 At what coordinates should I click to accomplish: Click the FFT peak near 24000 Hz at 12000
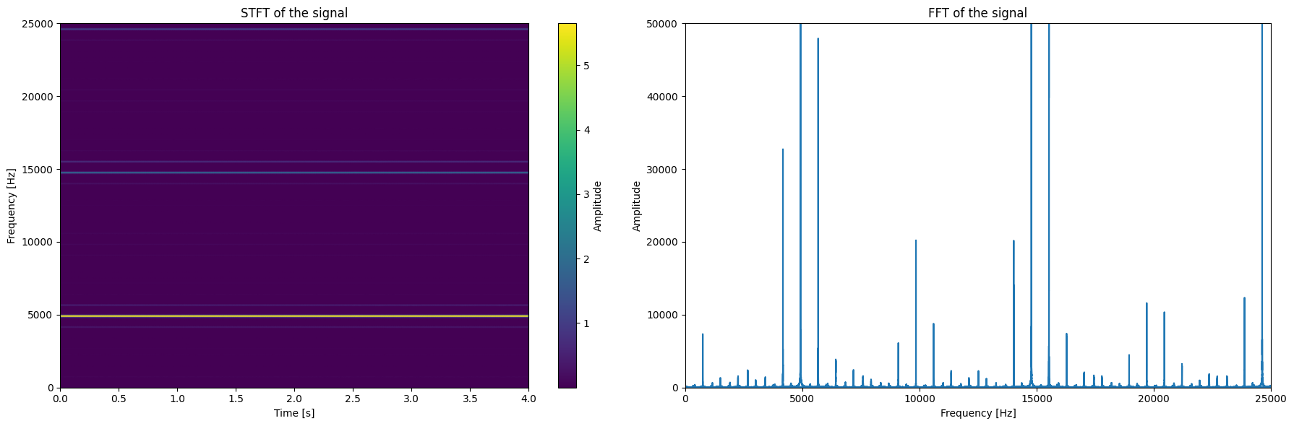coord(1244,342)
